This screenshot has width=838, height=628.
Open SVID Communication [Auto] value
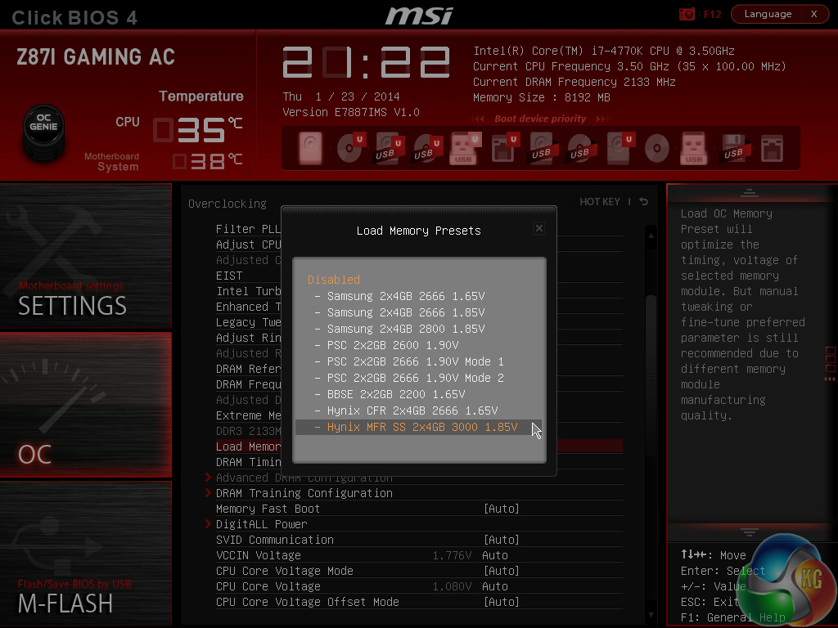pyautogui.click(x=502, y=540)
